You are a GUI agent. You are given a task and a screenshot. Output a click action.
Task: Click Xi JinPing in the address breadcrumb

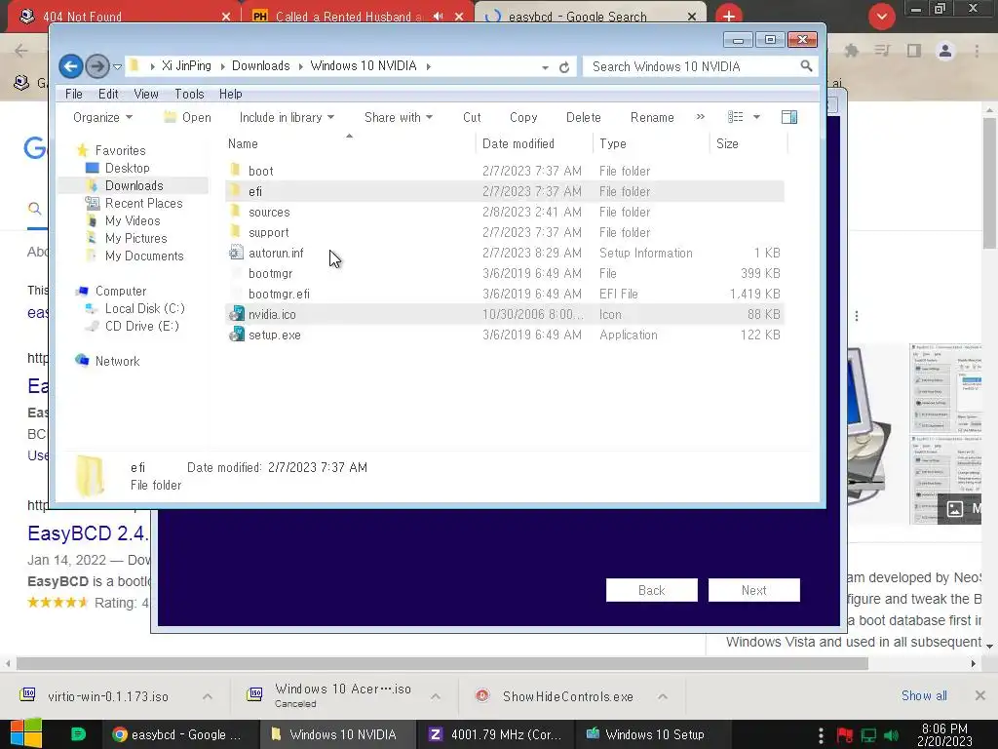pos(186,66)
